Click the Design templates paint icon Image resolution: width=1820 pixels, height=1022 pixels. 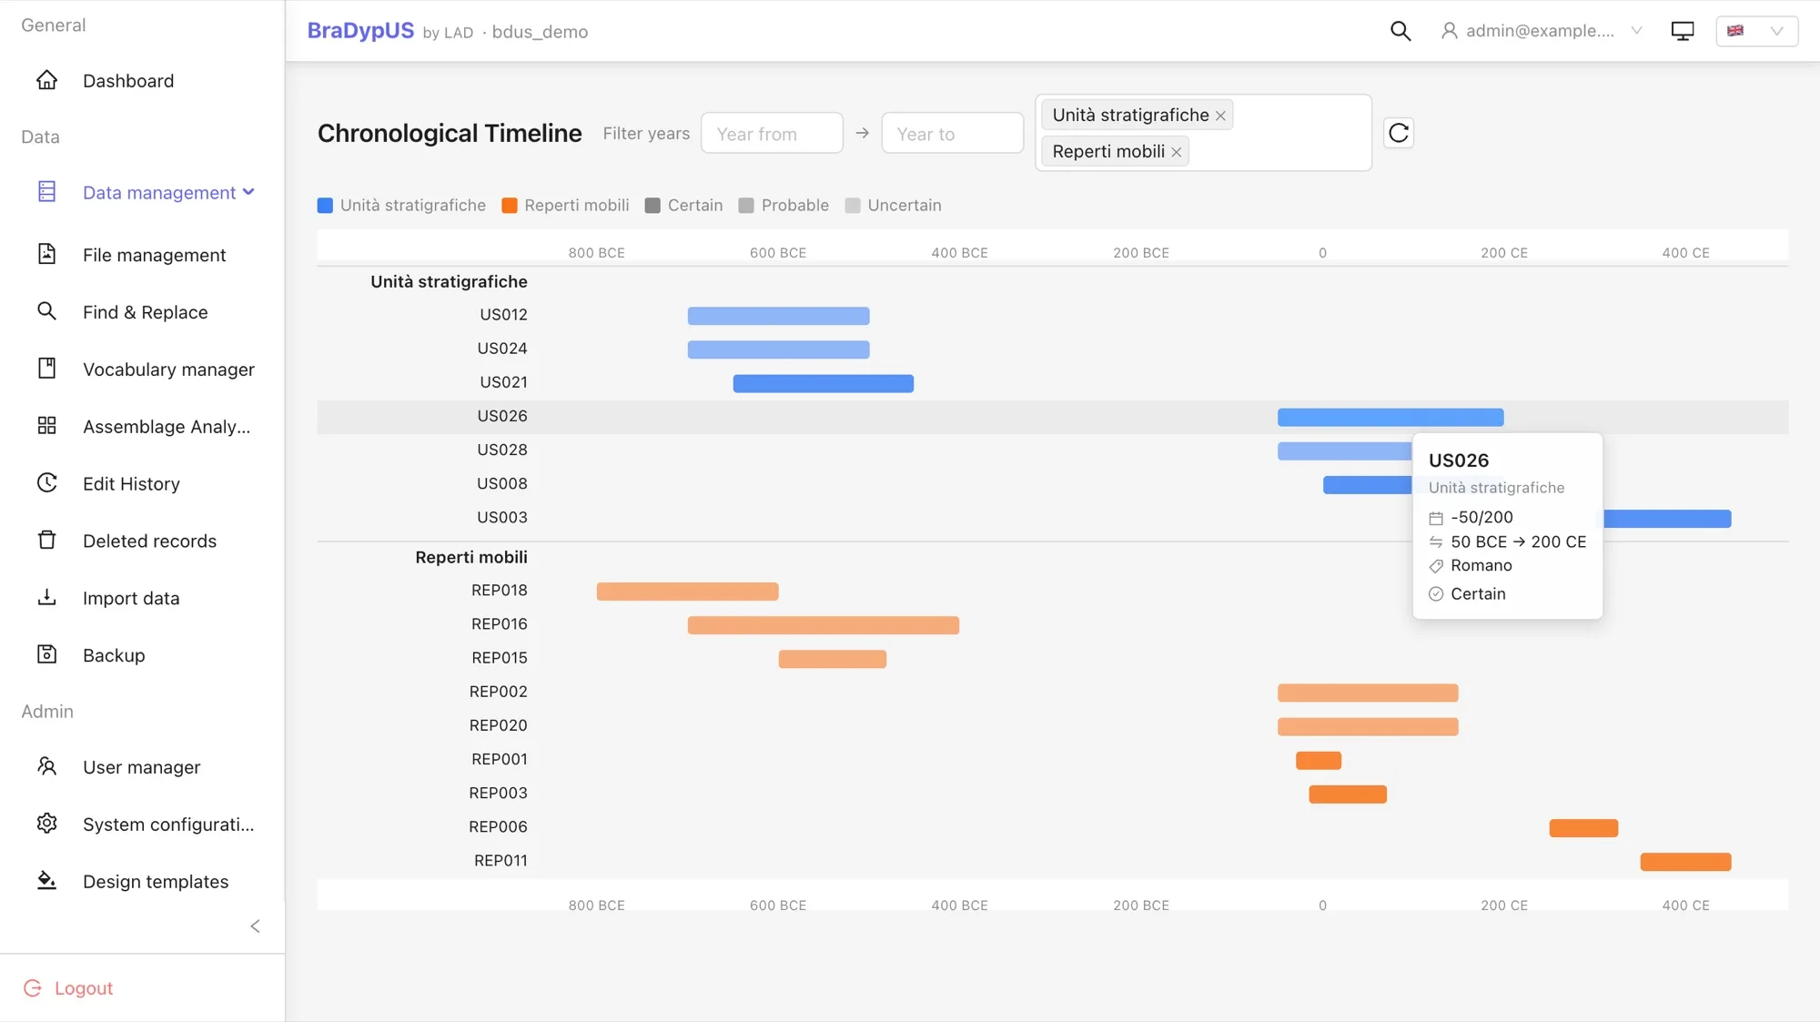[46, 881]
